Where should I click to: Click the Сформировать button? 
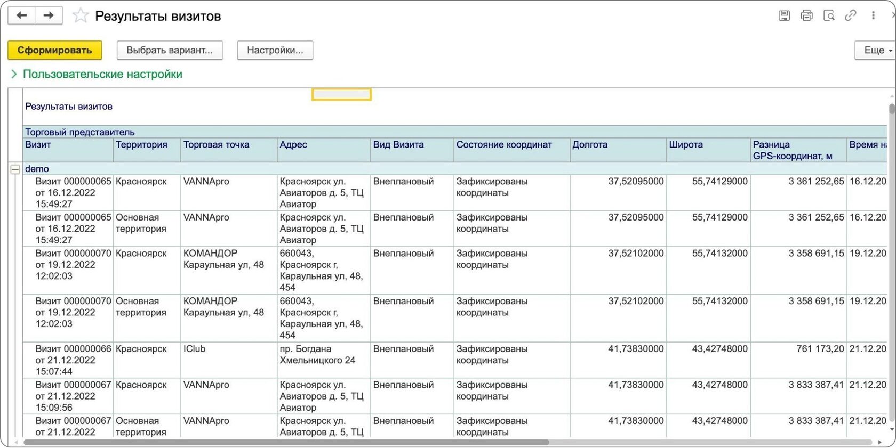pos(54,50)
